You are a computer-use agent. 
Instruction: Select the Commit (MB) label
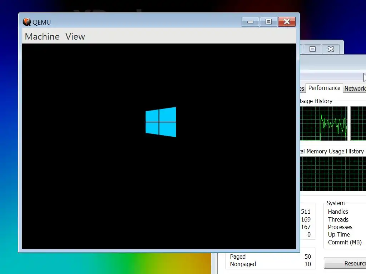click(x=345, y=242)
